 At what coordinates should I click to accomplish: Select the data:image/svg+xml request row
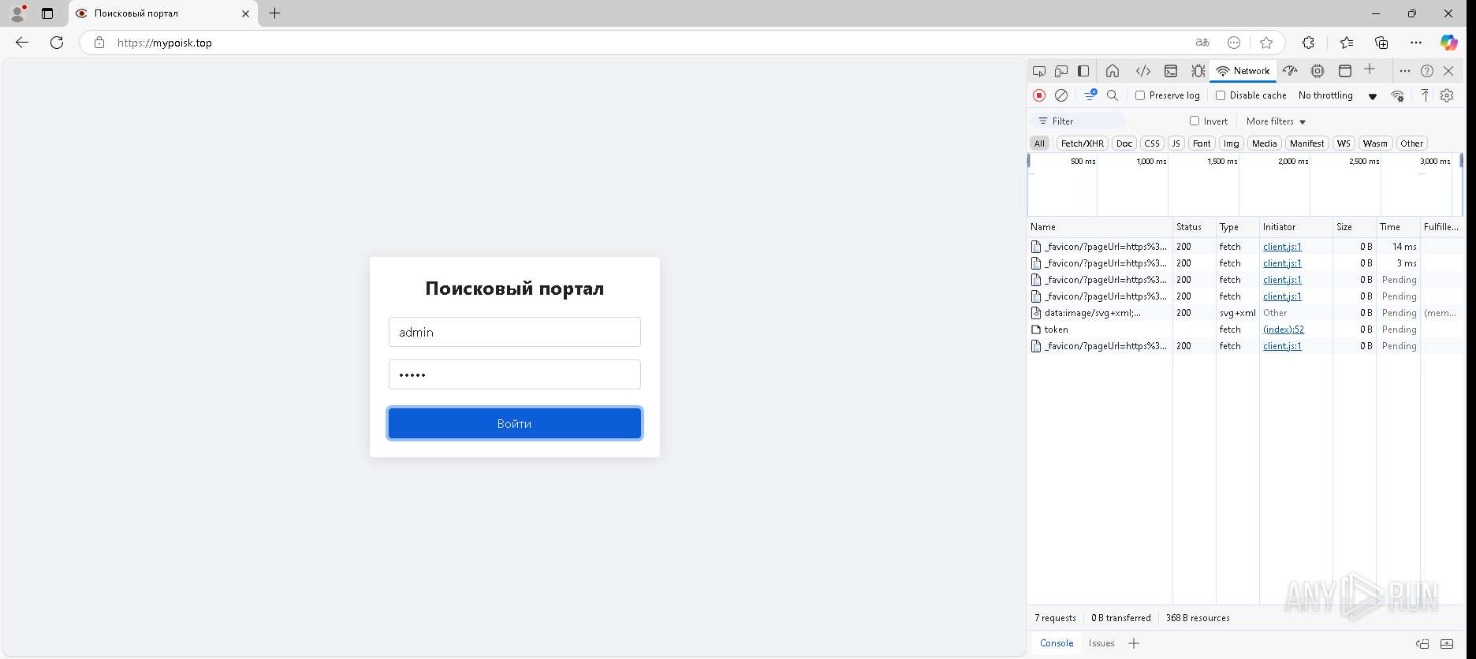pyautogui.click(x=1246, y=313)
